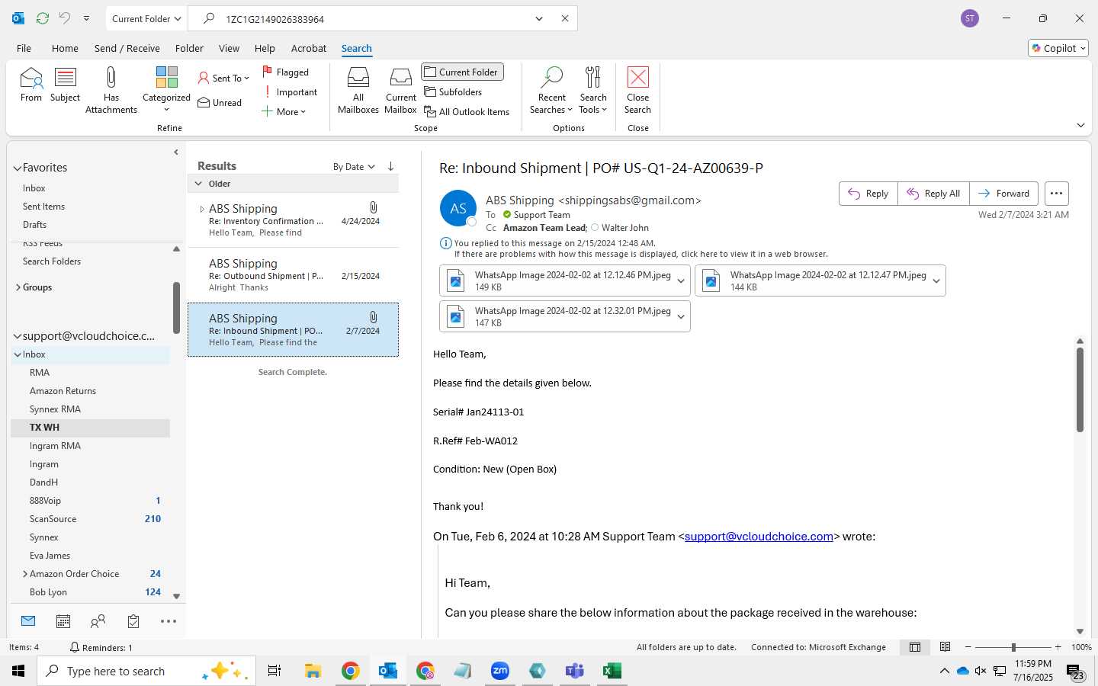Click Has Attachments paperclip icon
This screenshot has width=1098, height=686.
(111, 78)
